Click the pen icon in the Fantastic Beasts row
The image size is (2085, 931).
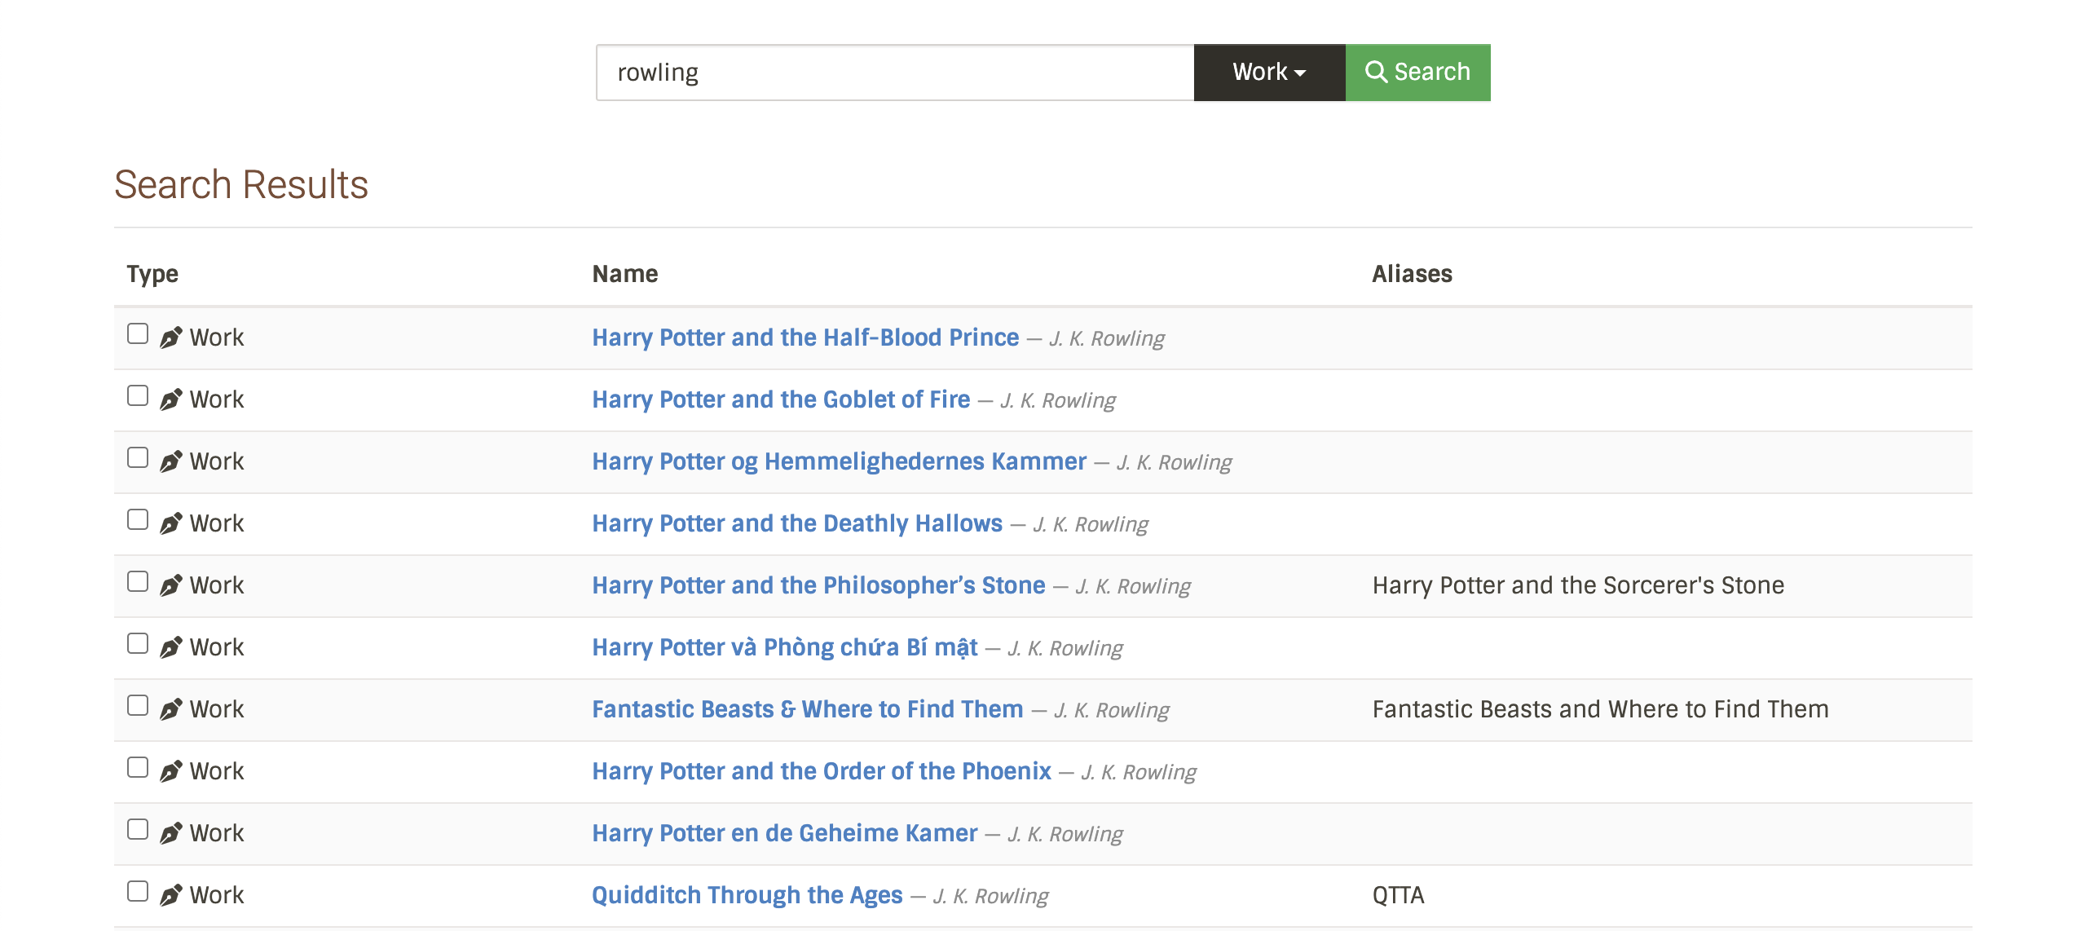pyautogui.click(x=170, y=709)
